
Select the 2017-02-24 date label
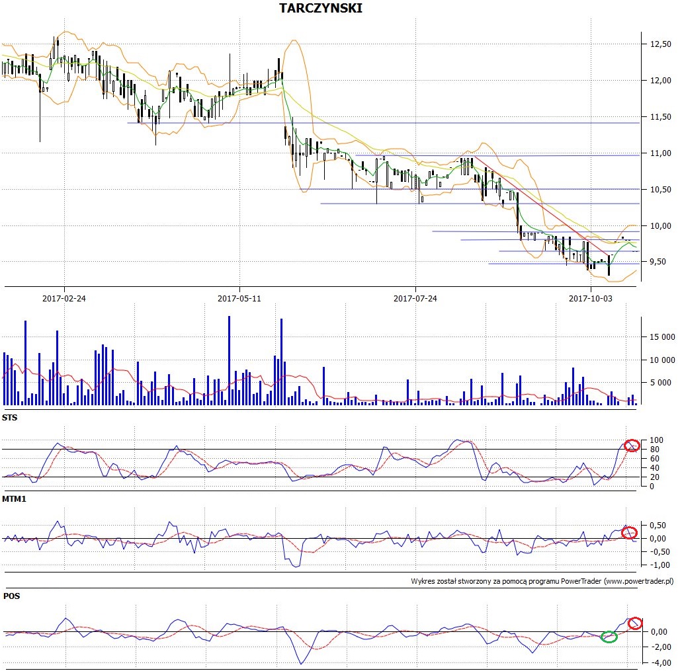(64, 298)
